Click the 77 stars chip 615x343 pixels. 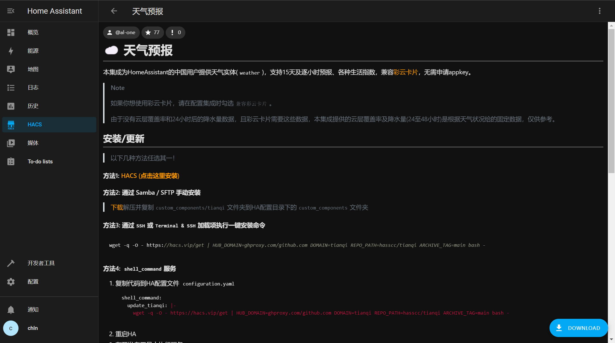point(153,32)
